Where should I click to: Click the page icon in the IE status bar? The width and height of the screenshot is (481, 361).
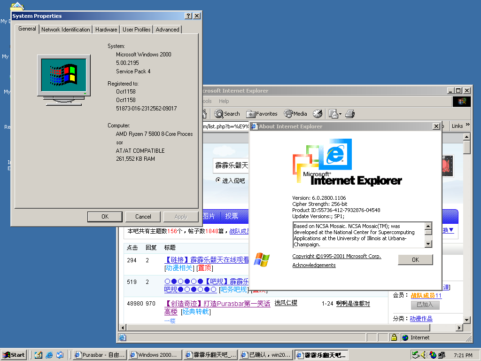[123, 337]
